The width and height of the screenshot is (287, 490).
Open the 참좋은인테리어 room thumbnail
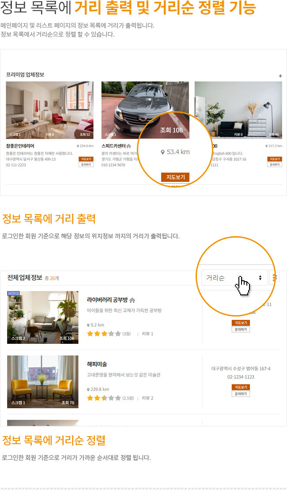(x=50, y=110)
